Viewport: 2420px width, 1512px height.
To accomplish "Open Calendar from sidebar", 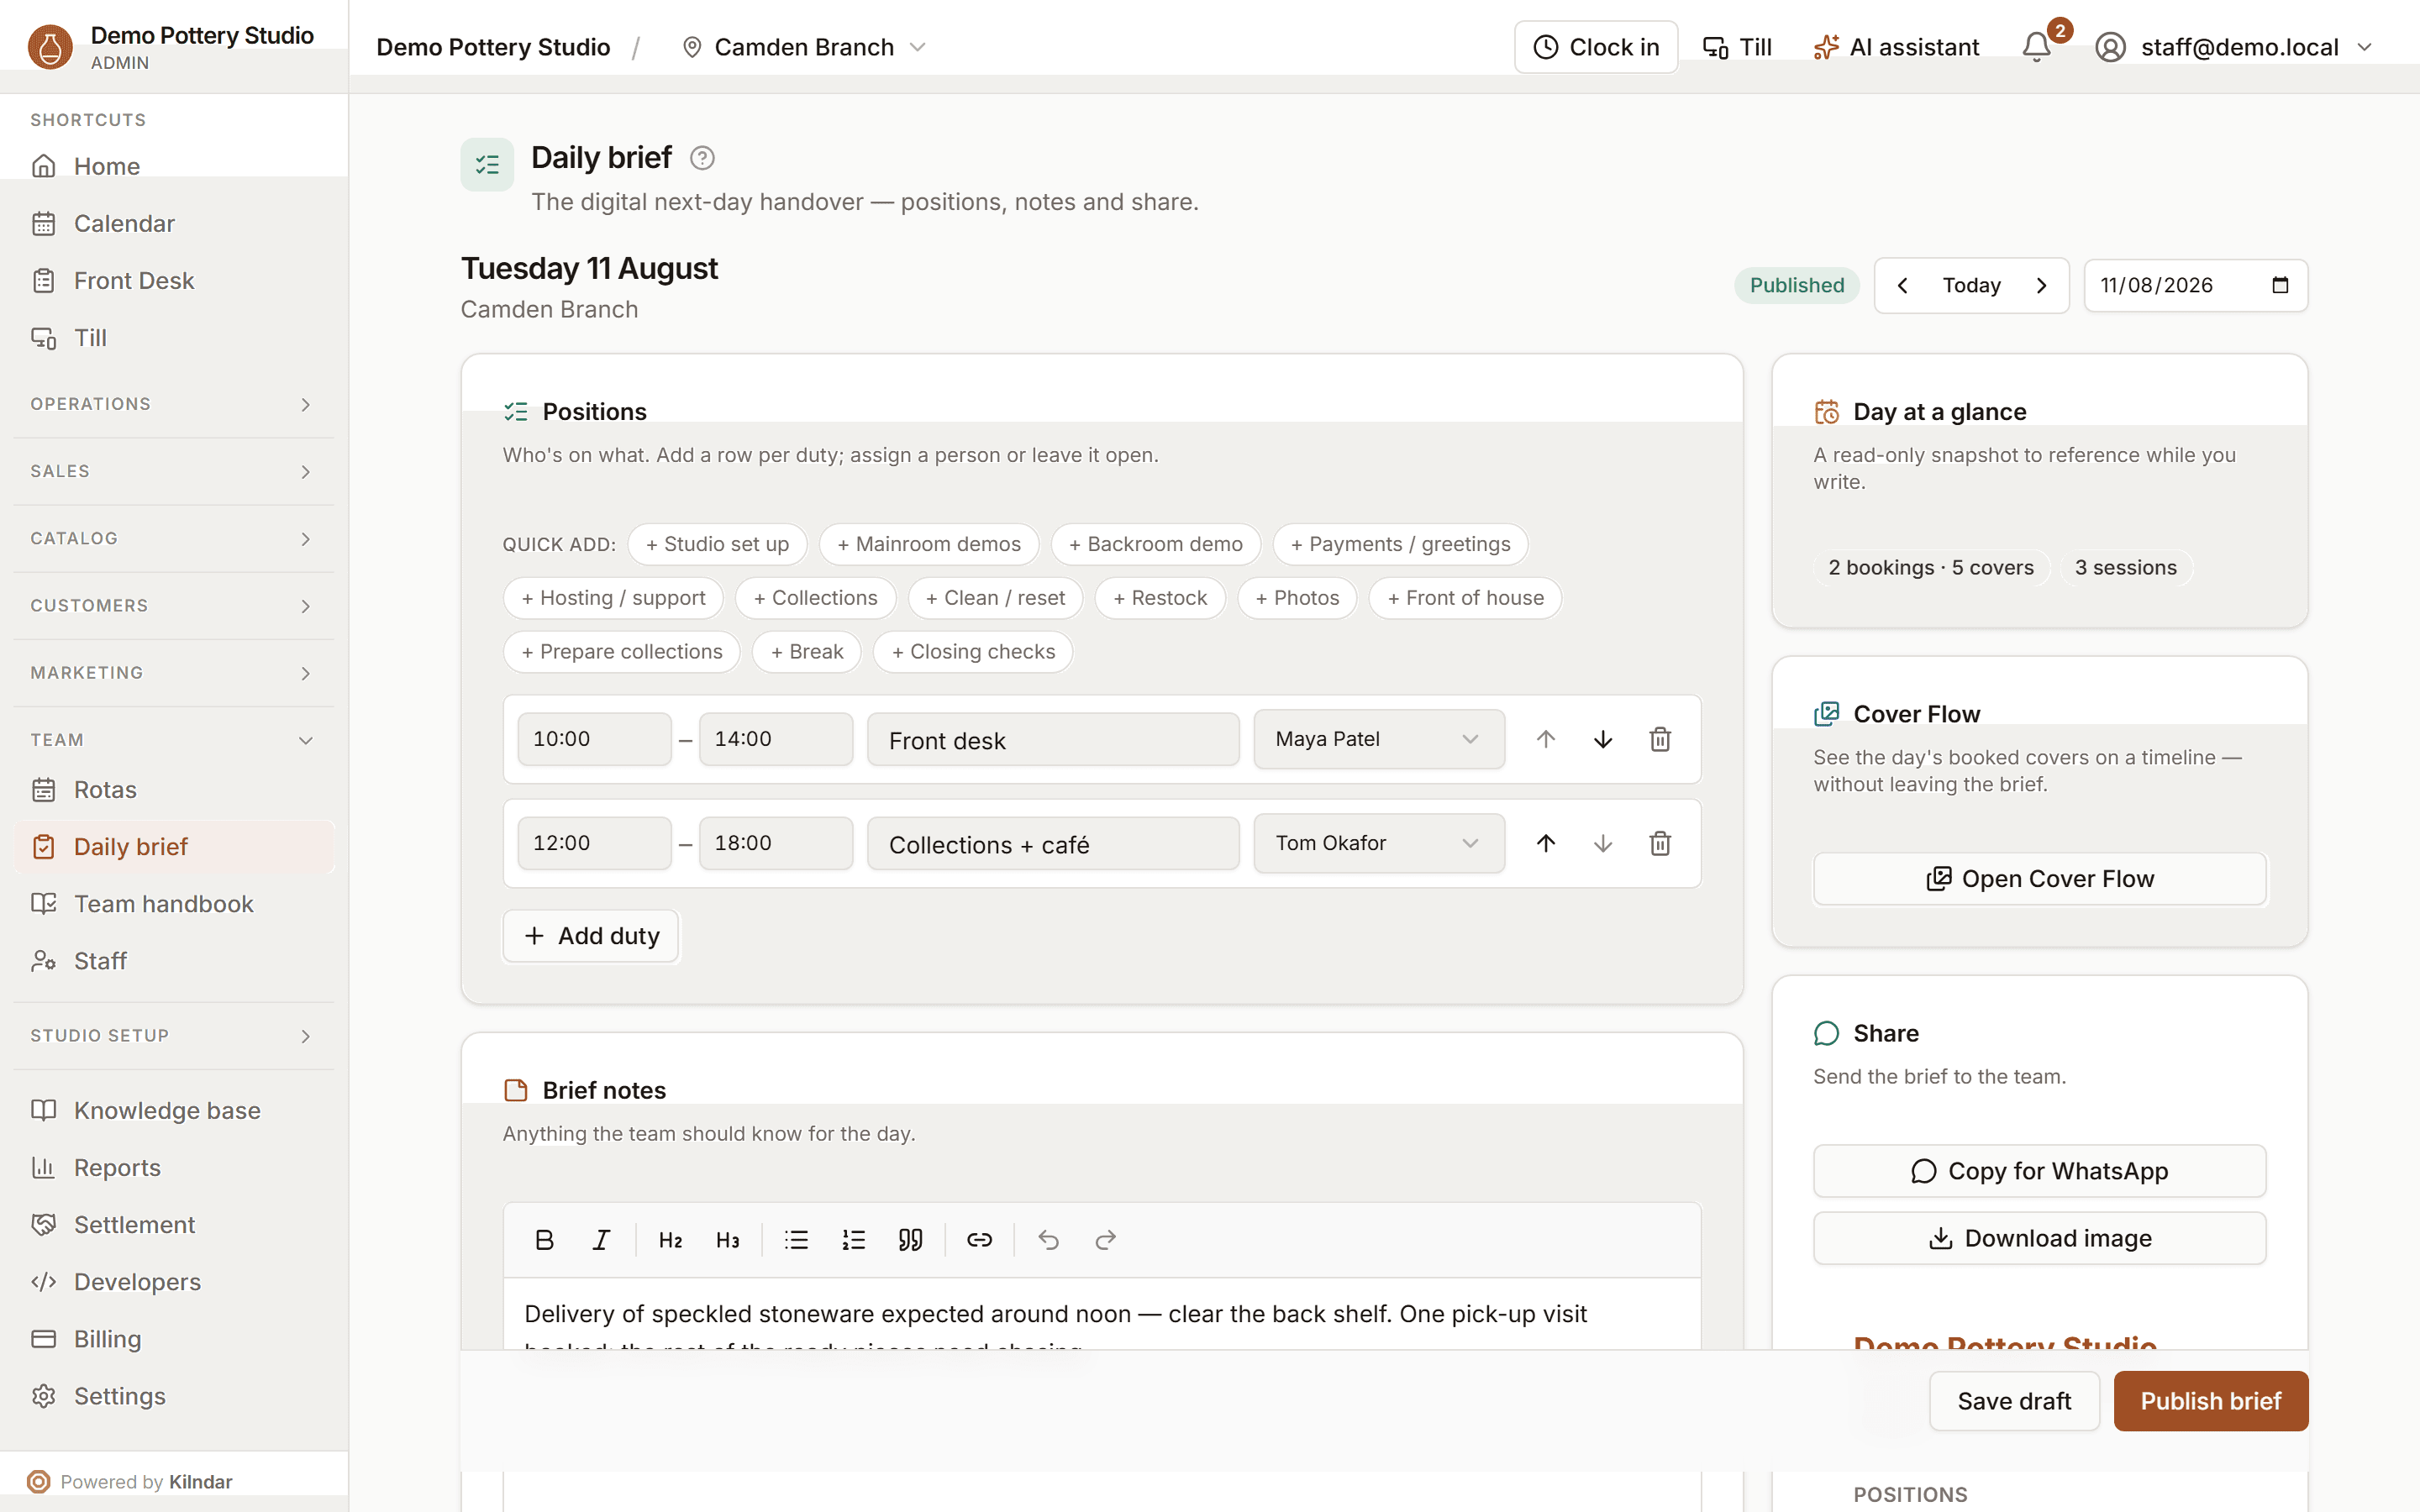I will coord(173,223).
